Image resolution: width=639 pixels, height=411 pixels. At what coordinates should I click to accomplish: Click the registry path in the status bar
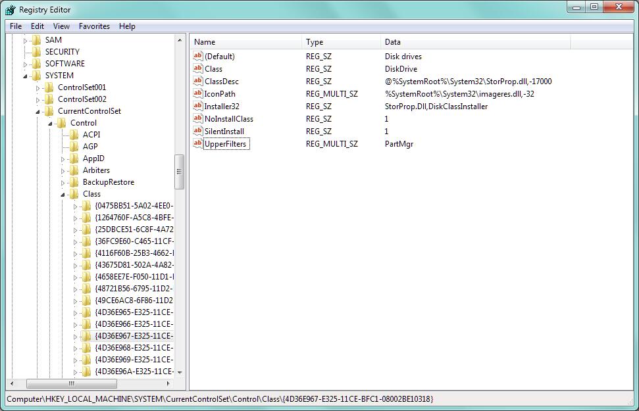click(x=220, y=399)
